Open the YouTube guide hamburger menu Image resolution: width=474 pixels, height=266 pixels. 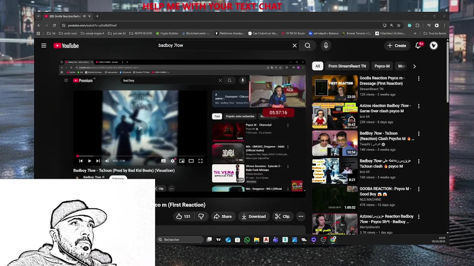coord(44,45)
